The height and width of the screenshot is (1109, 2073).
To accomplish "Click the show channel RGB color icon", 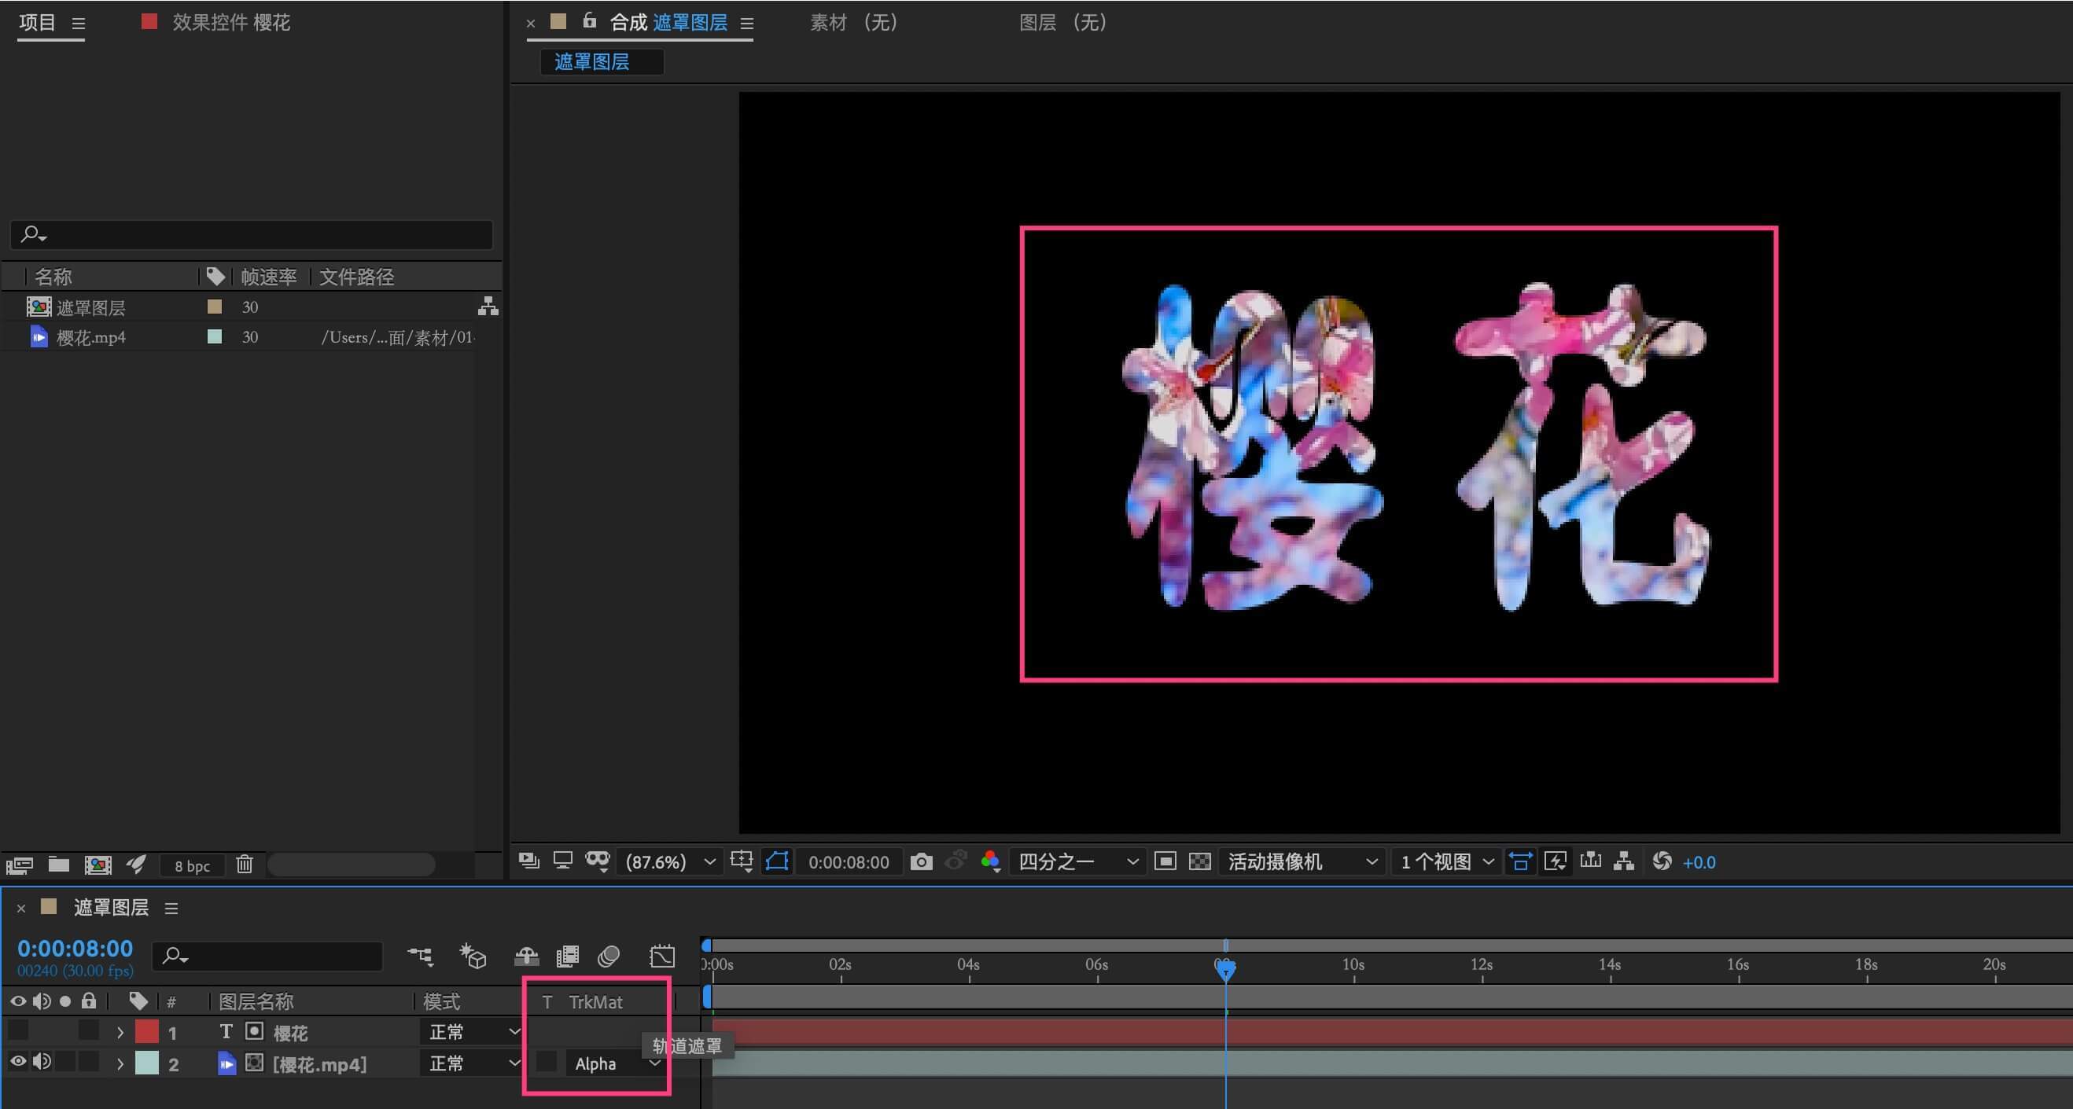I will 990,862.
